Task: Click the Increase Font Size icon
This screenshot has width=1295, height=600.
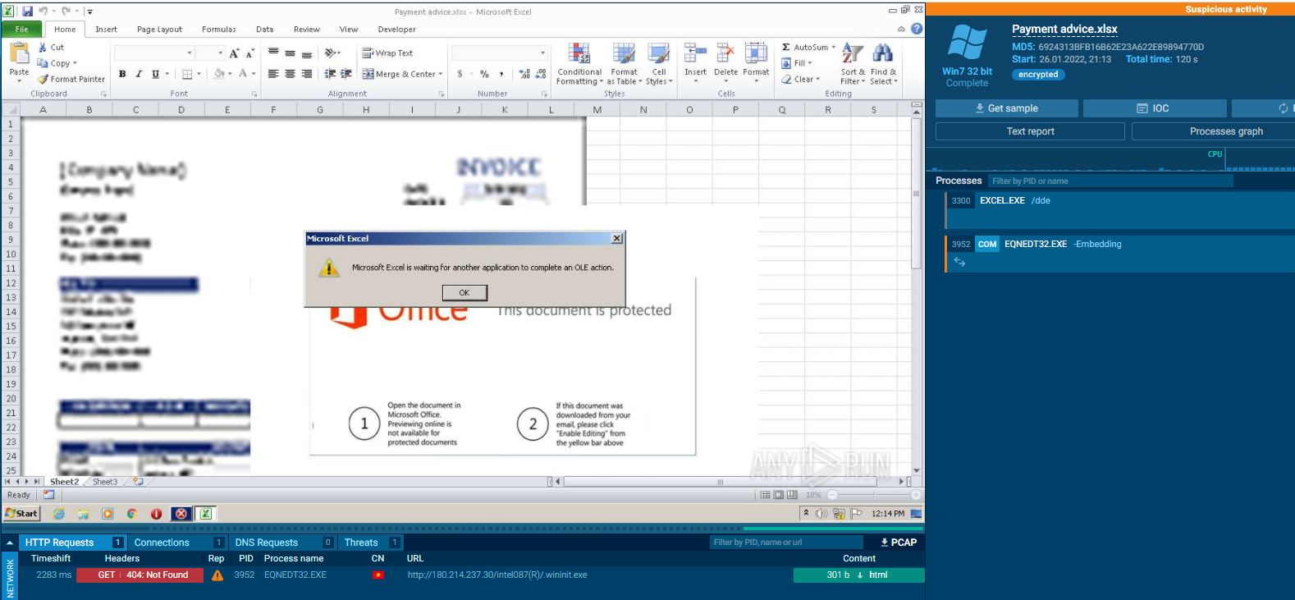Action: pyautogui.click(x=234, y=53)
